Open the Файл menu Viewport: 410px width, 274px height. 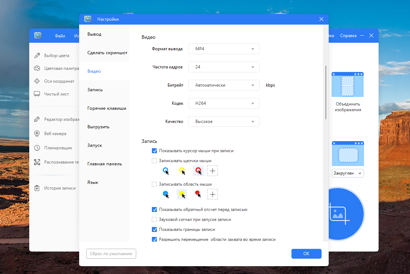pos(60,36)
